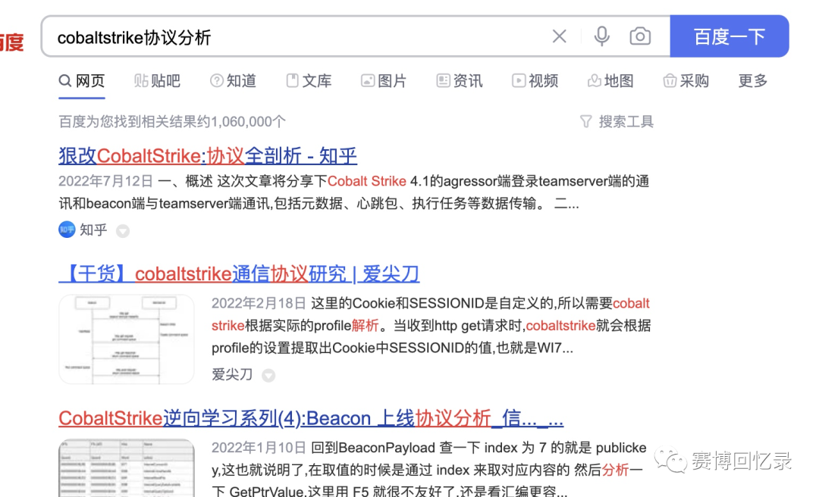Click the snippet date 2022年2月18日

[x=259, y=303]
